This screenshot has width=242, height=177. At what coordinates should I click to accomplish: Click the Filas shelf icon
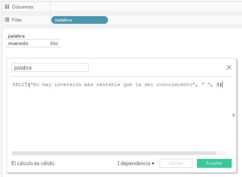(x=7, y=20)
